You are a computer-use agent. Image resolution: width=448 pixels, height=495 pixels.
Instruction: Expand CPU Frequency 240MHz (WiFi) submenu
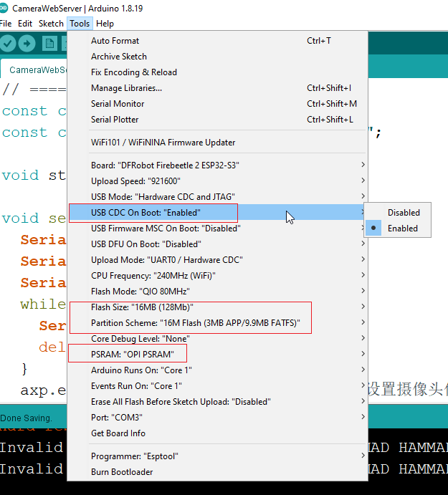coord(217,276)
